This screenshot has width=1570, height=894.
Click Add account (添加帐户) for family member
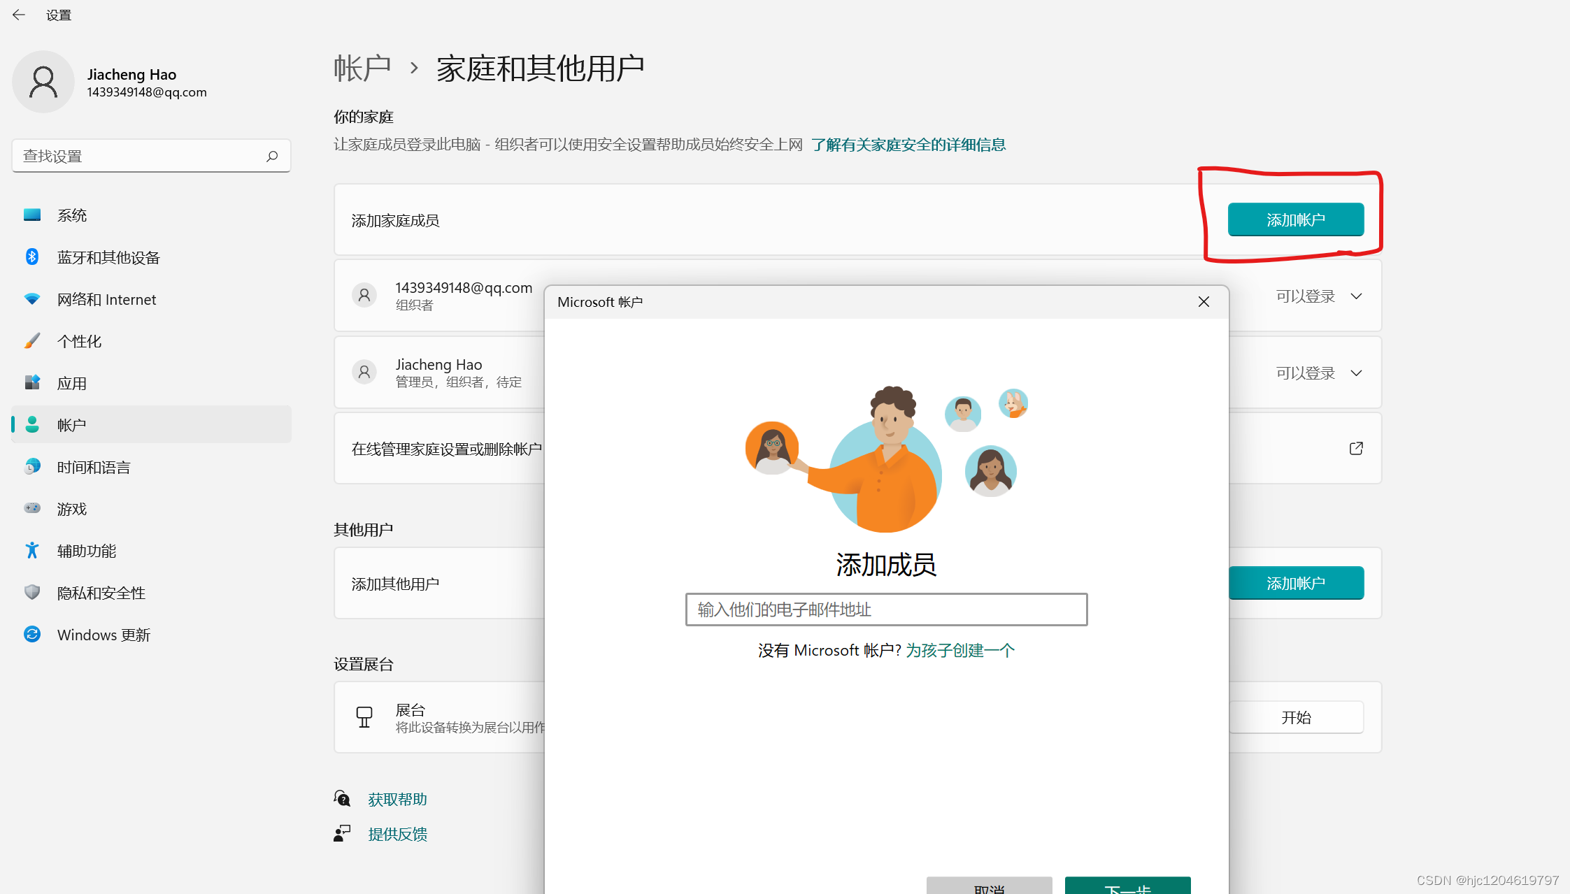coord(1295,219)
